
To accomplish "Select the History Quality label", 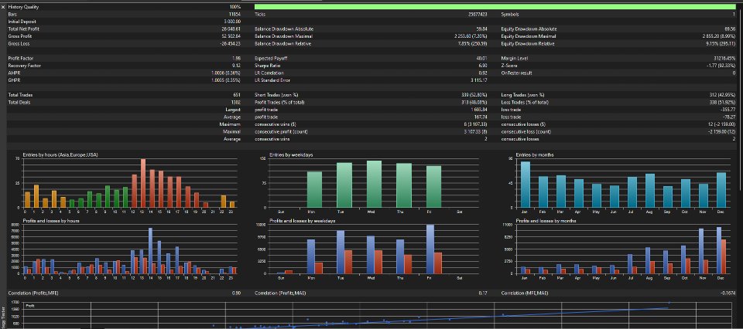I will (24, 7).
